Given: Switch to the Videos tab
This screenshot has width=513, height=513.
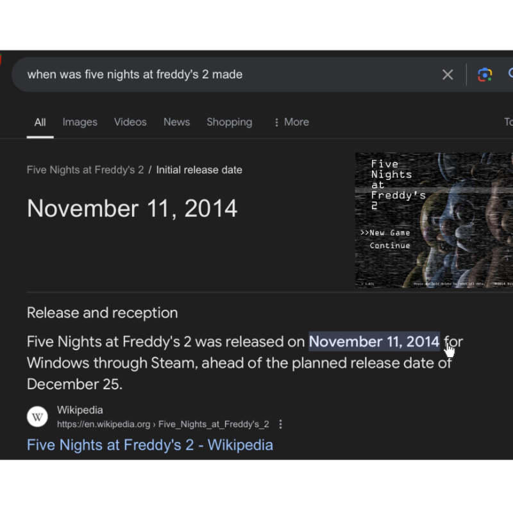Looking at the screenshot, I should point(130,122).
